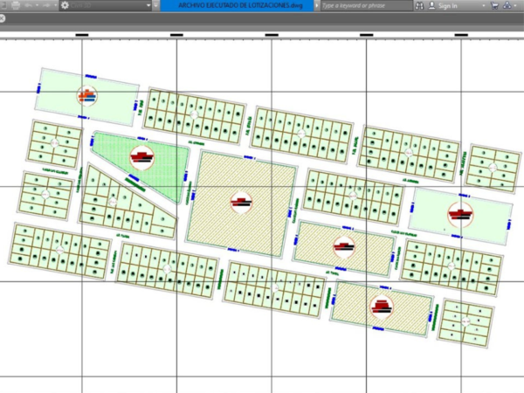Select the red building symbol in the central square block

[x=241, y=203]
